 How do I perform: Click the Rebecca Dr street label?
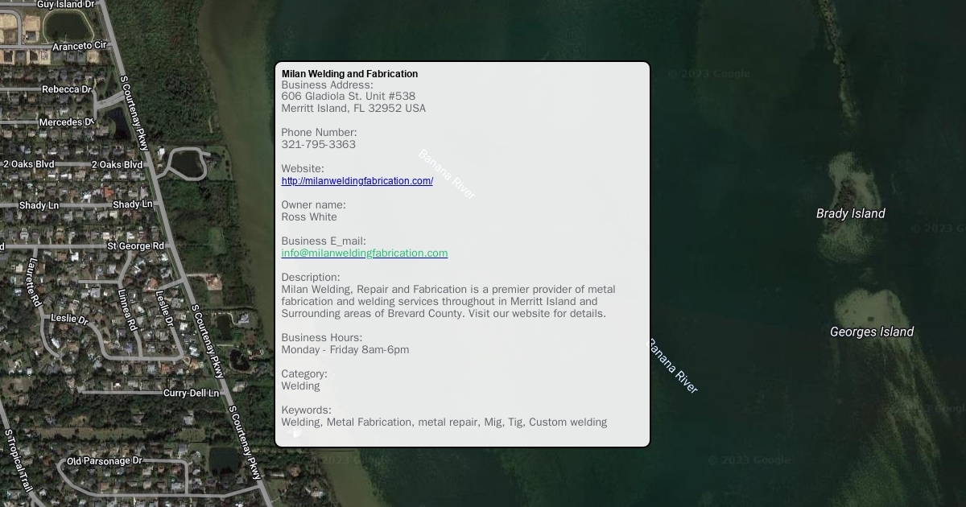pyautogui.click(x=67, y=89)
